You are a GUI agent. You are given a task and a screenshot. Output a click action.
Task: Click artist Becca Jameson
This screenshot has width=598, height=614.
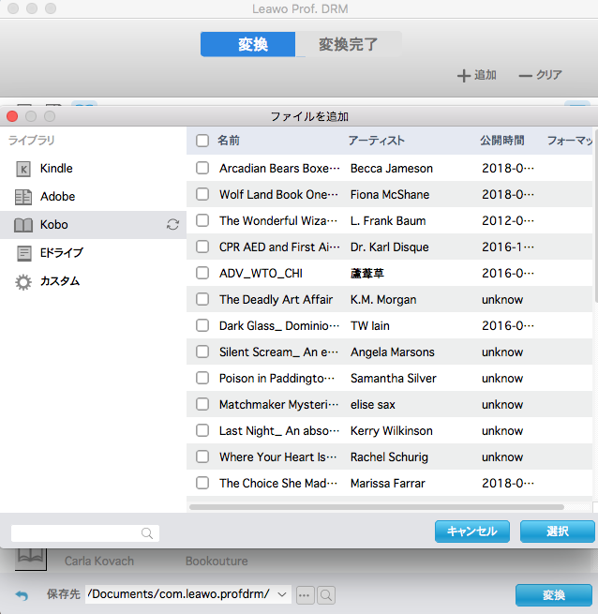(392, 169)
